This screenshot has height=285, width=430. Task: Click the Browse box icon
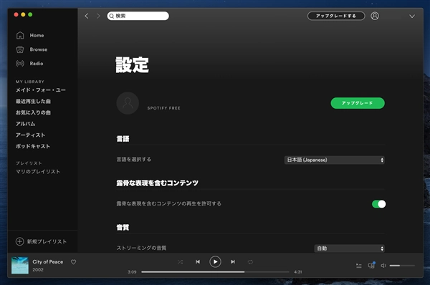point(20,49)
